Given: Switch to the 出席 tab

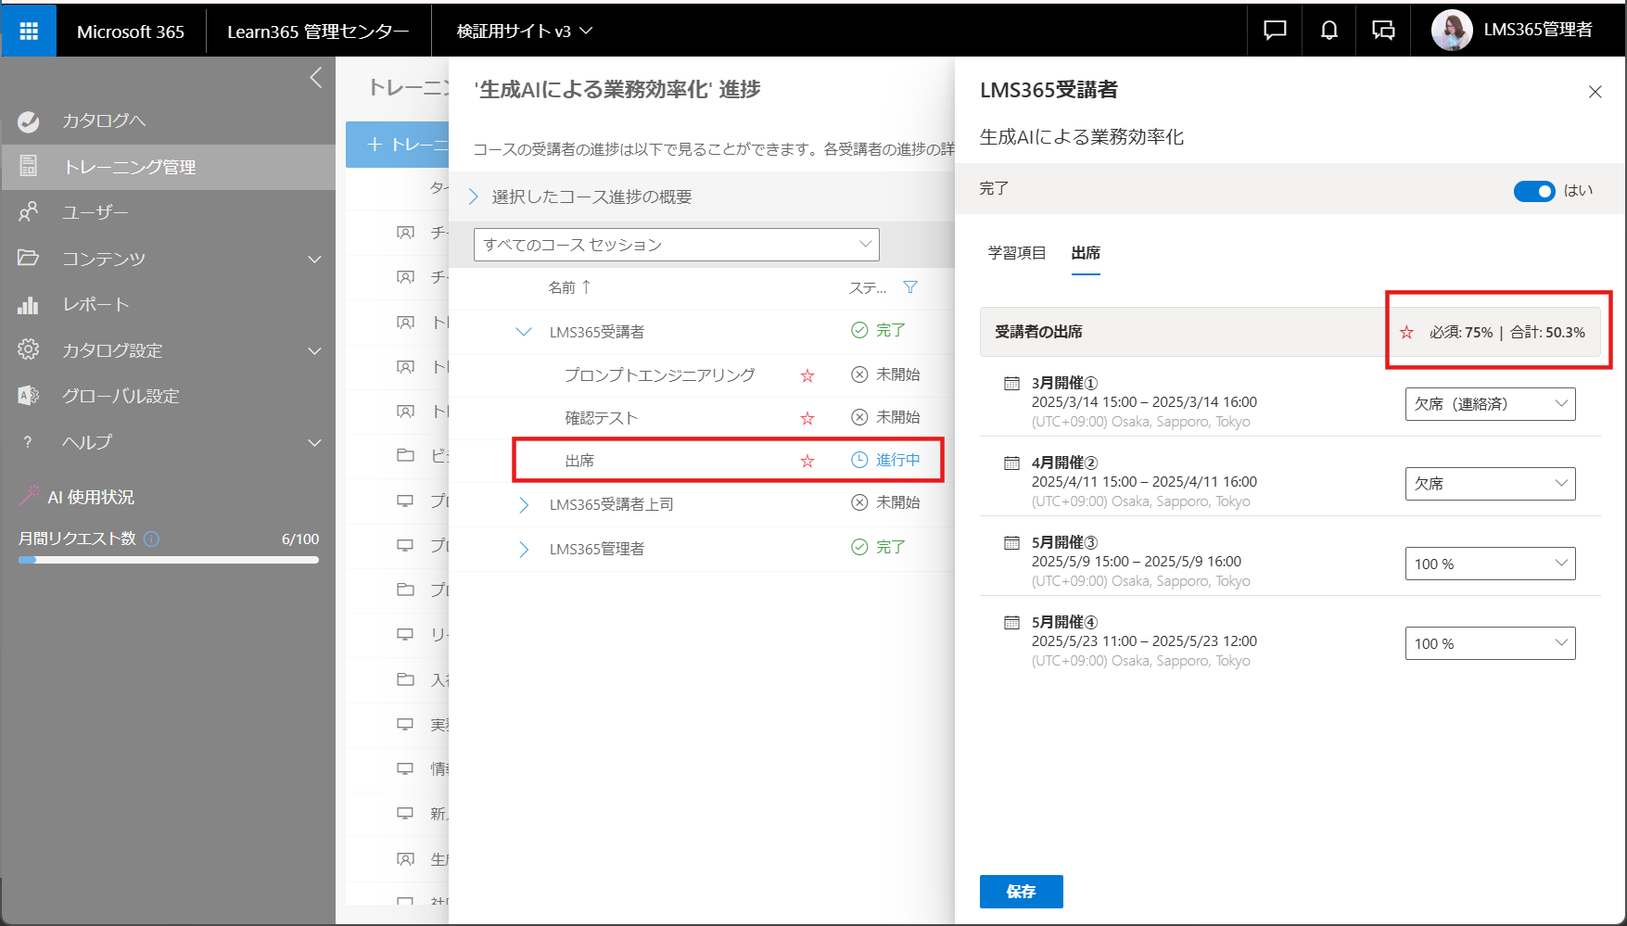Looking at the screenshot, I should (x=1086, y=253).
